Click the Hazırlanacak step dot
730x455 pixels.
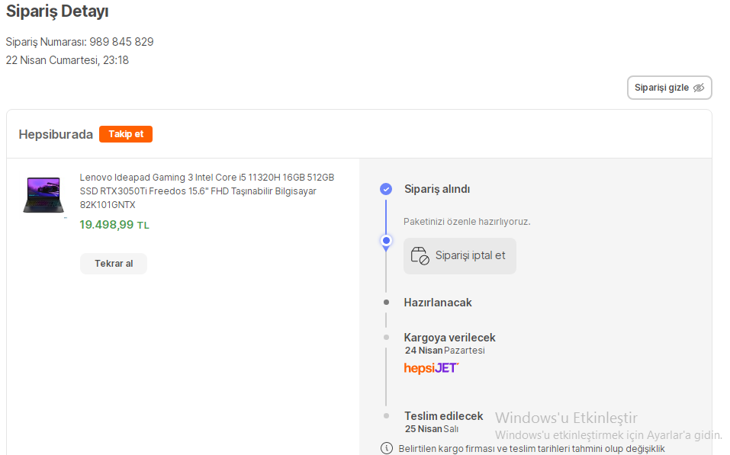386,303
